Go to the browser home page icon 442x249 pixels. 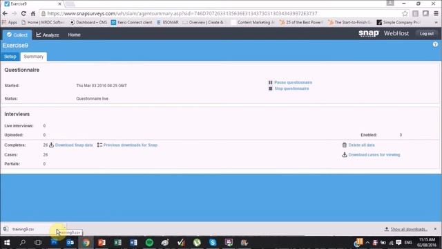(x=33, y=14)
